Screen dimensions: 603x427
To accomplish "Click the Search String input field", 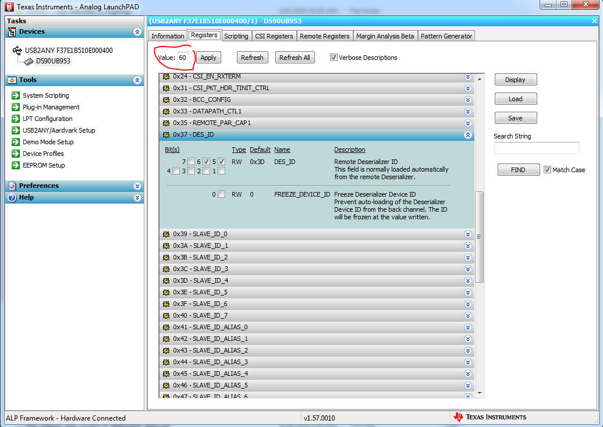I will [x=537, y=148].
